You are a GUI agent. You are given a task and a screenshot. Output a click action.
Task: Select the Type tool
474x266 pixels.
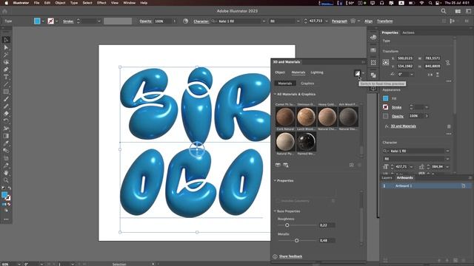(6, 77)
